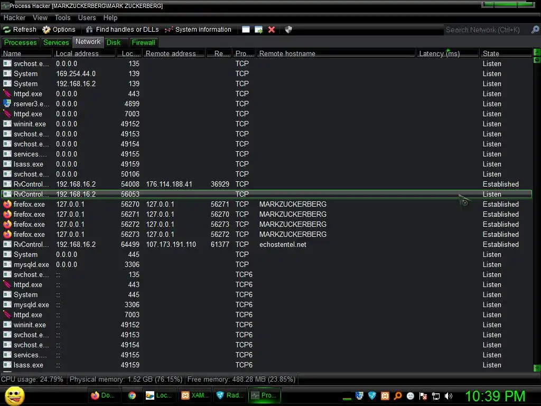
Task: Select httpd.exe listening on port 7003 TCP
Action: [266, 114]
